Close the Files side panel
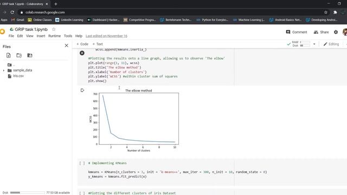 (x=66, y=45)
